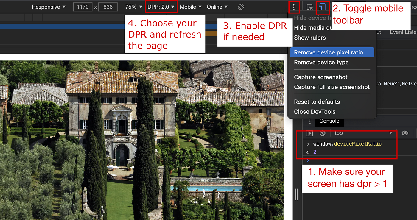Click the viewport width field showing 1170
The image size is (417, 220).
[83, 7]
